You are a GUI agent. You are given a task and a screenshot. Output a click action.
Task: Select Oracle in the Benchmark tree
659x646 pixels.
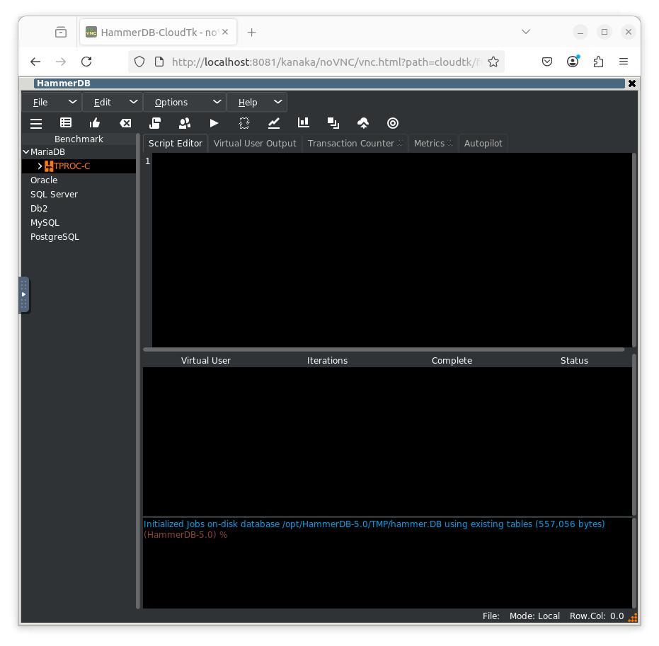44,180
